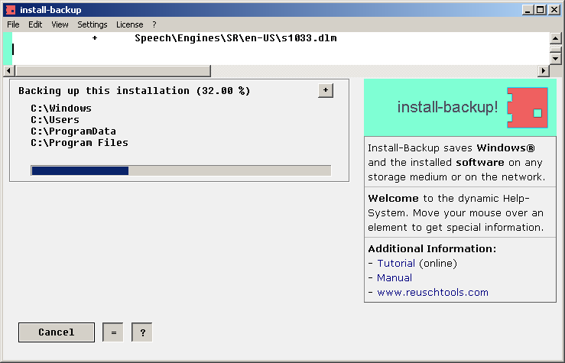Open the File menu
This screenshot has height=363, width=565.
(13, 24)
